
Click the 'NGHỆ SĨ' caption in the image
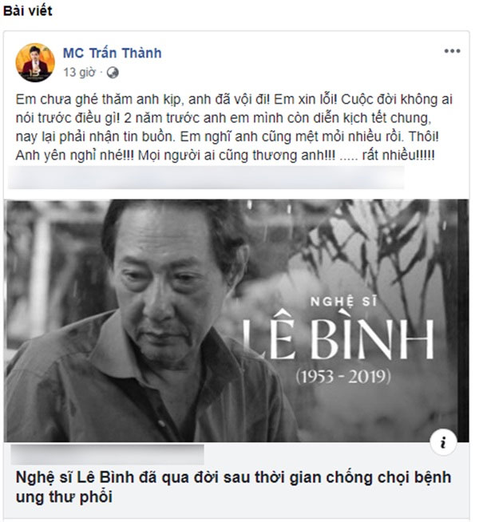point(343,301)
